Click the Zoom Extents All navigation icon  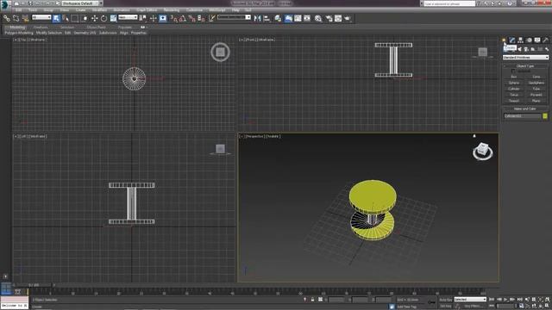548,299
